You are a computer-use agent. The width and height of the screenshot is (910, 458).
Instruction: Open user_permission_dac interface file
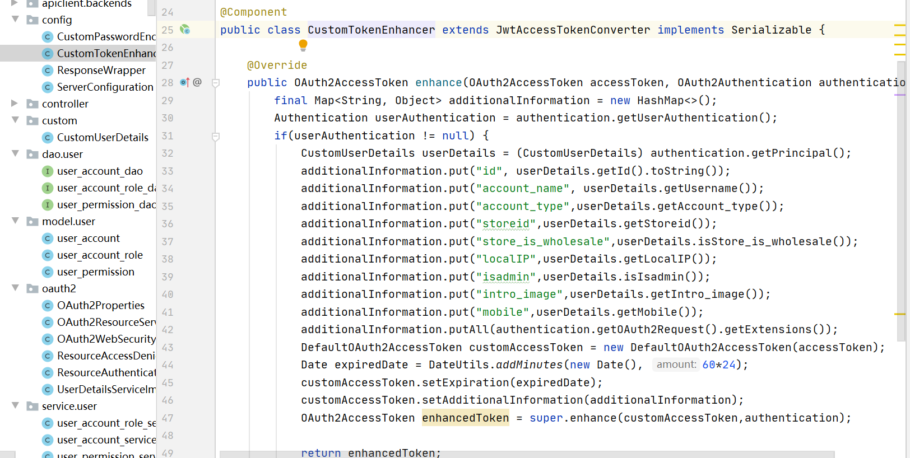click(106, 204)
